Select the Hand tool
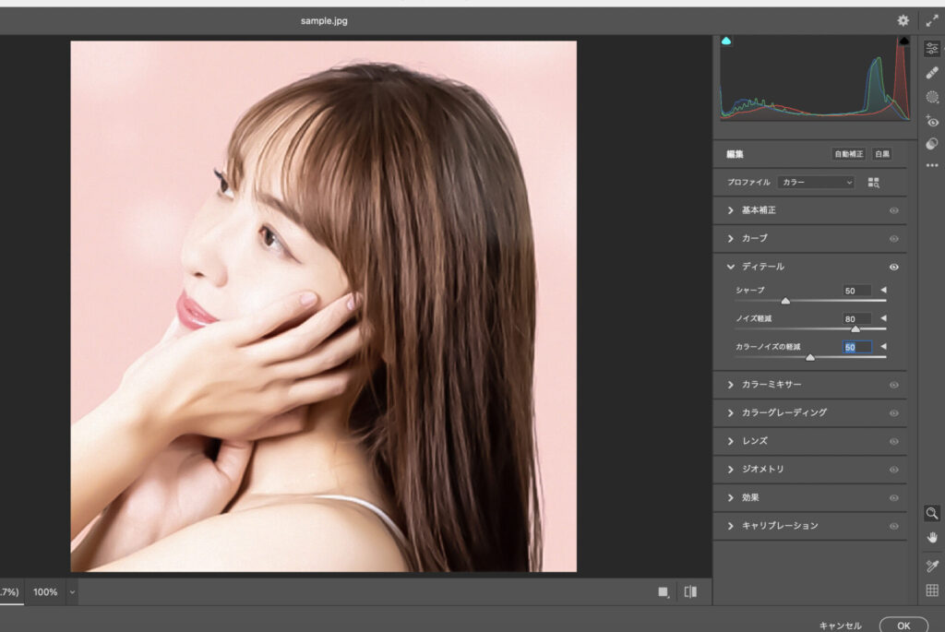 tap(932, 538)
